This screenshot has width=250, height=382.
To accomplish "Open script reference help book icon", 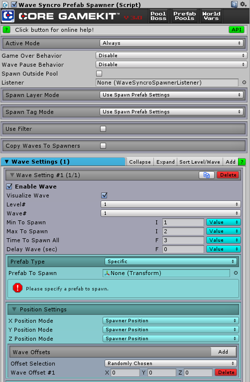I will pyautogui.click(x=234, y=4).
